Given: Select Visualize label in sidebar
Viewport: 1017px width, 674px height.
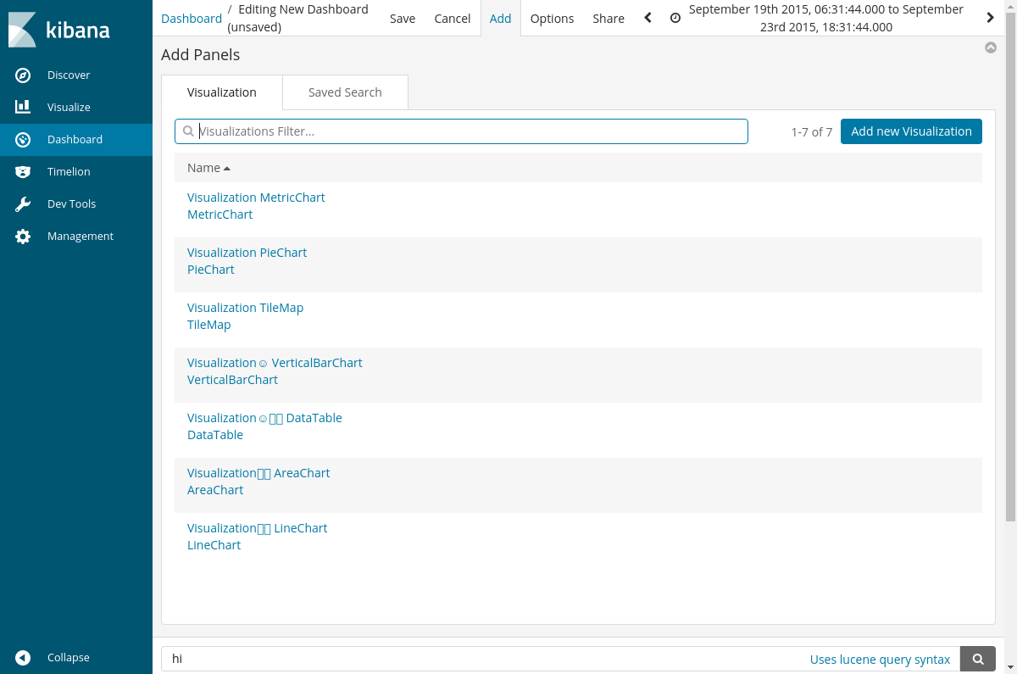Looking at the screenshot, I should (69, 108).
